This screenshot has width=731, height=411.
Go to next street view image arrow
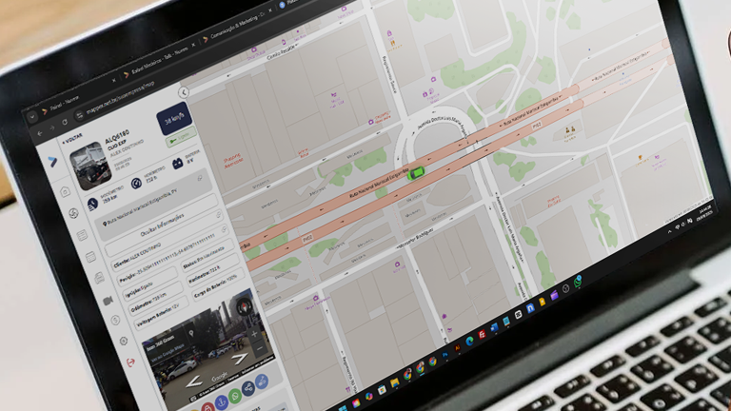[240, 358]
